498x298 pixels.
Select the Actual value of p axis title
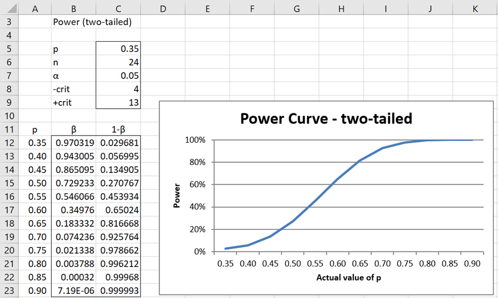click(349, 278)
